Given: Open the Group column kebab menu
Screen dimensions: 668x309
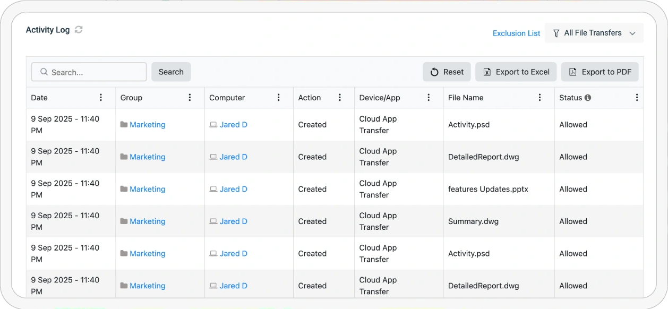Looking at the screenshot, I should click(190, 98).
